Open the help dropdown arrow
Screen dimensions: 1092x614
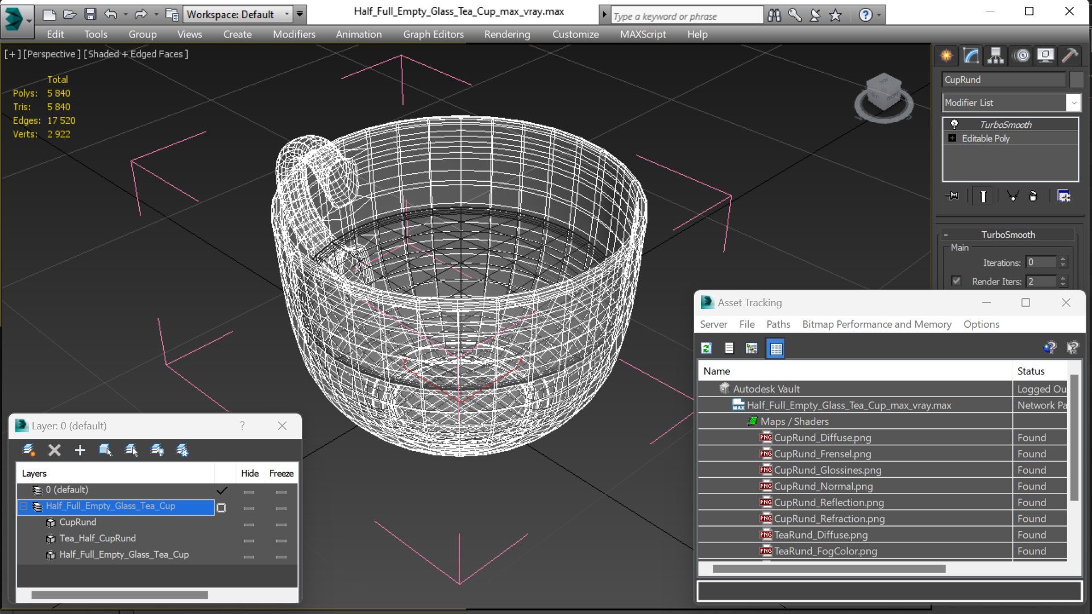(x=879, y=15)
